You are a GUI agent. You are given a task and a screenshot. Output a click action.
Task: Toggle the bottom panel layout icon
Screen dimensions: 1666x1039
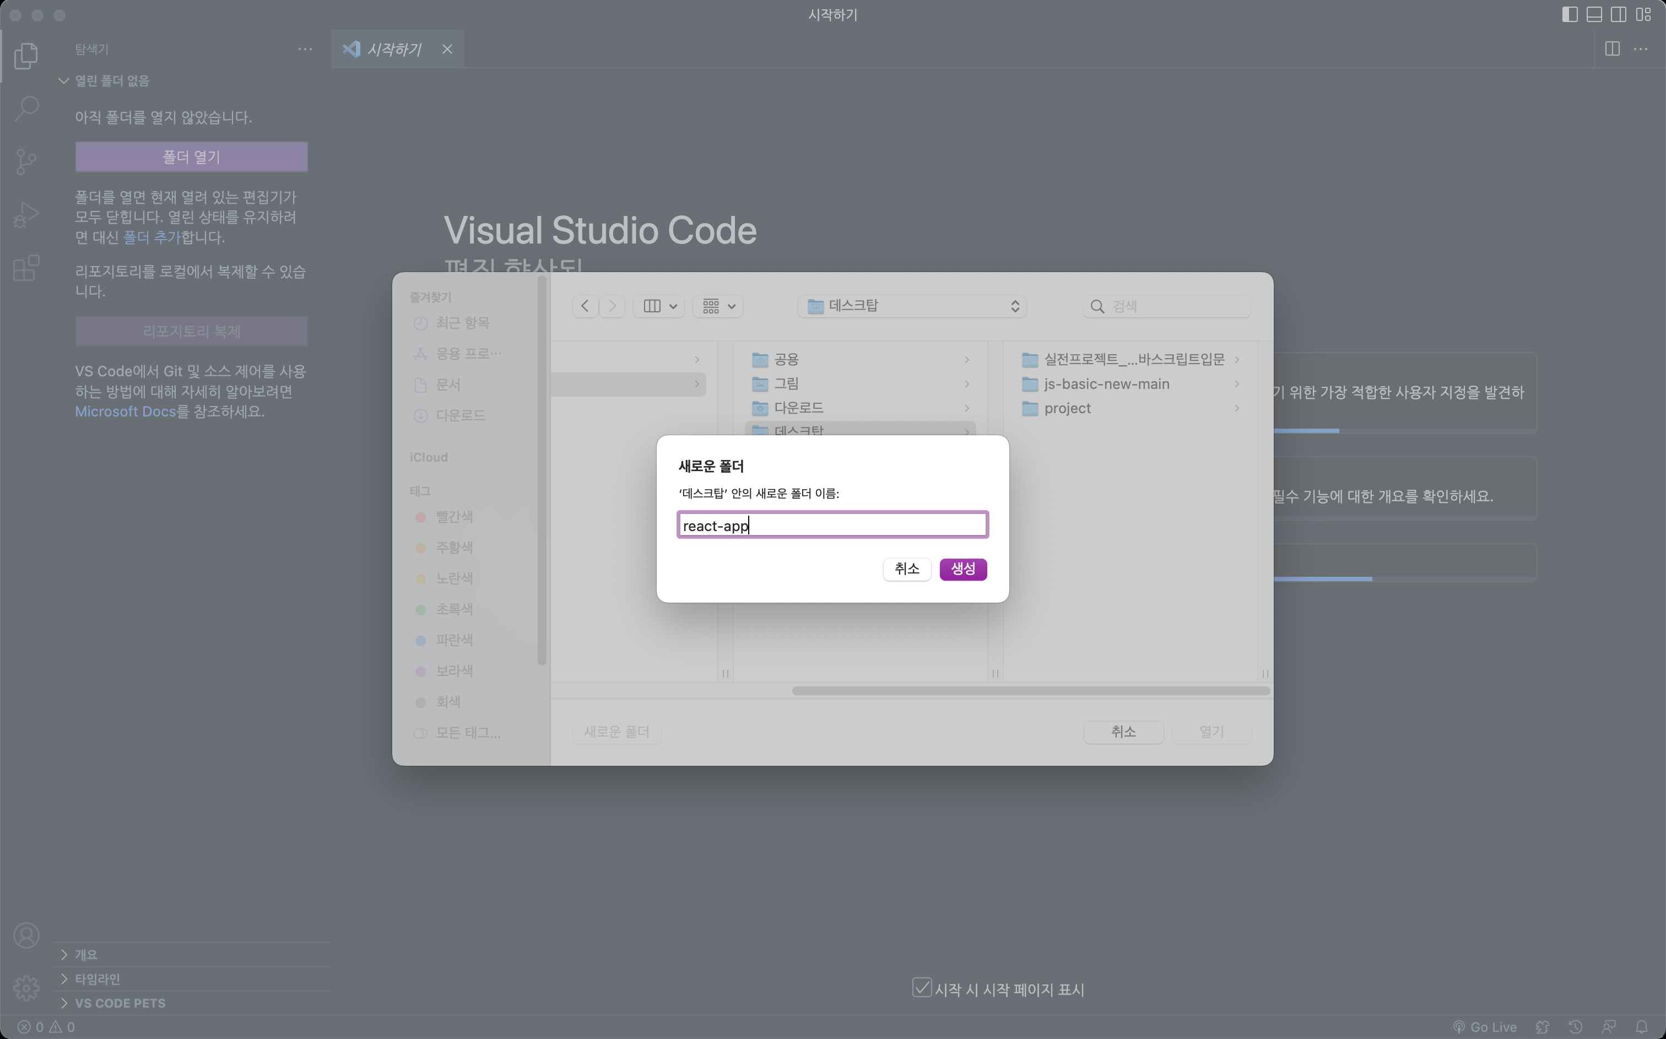1594,14
